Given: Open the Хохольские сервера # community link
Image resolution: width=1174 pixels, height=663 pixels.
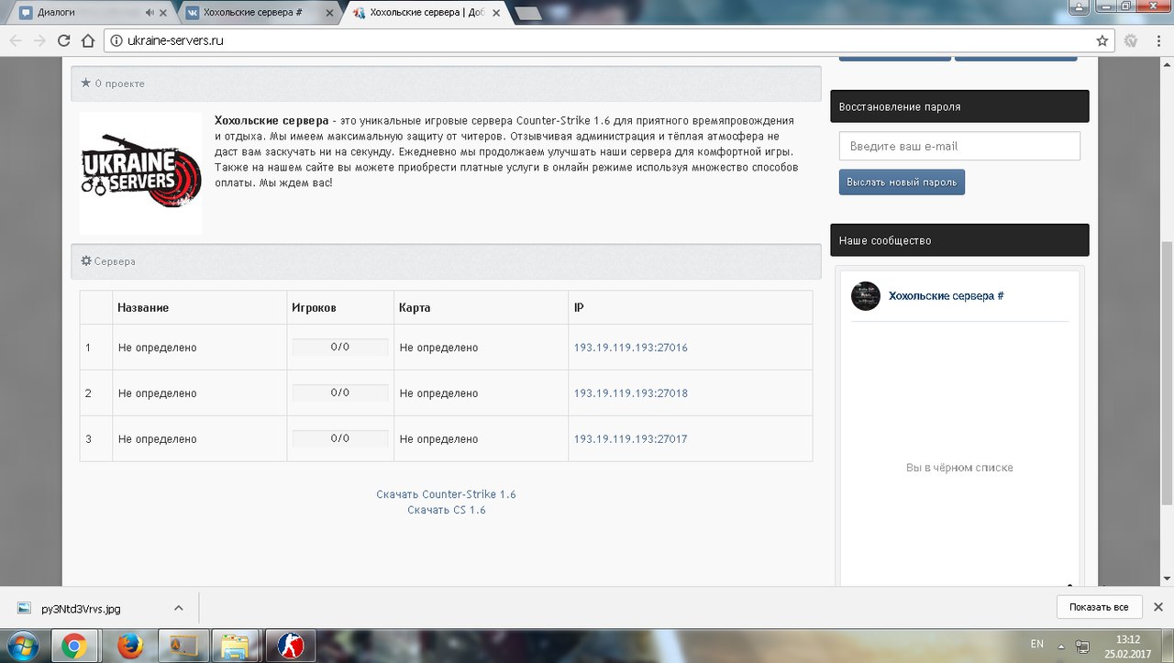Looking at the screenshot, I should click(946, 296).
